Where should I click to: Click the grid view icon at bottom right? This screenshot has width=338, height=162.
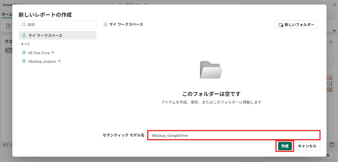(332, 145)
